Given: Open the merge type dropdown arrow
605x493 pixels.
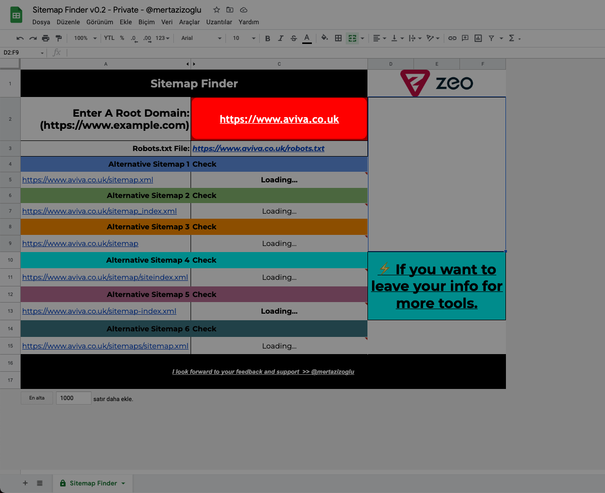Looking at the screenshot, I should [x=362, y=38].
